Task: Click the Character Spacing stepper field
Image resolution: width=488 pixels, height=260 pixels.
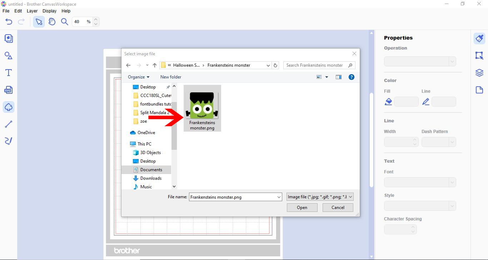Action: [400, 229]
